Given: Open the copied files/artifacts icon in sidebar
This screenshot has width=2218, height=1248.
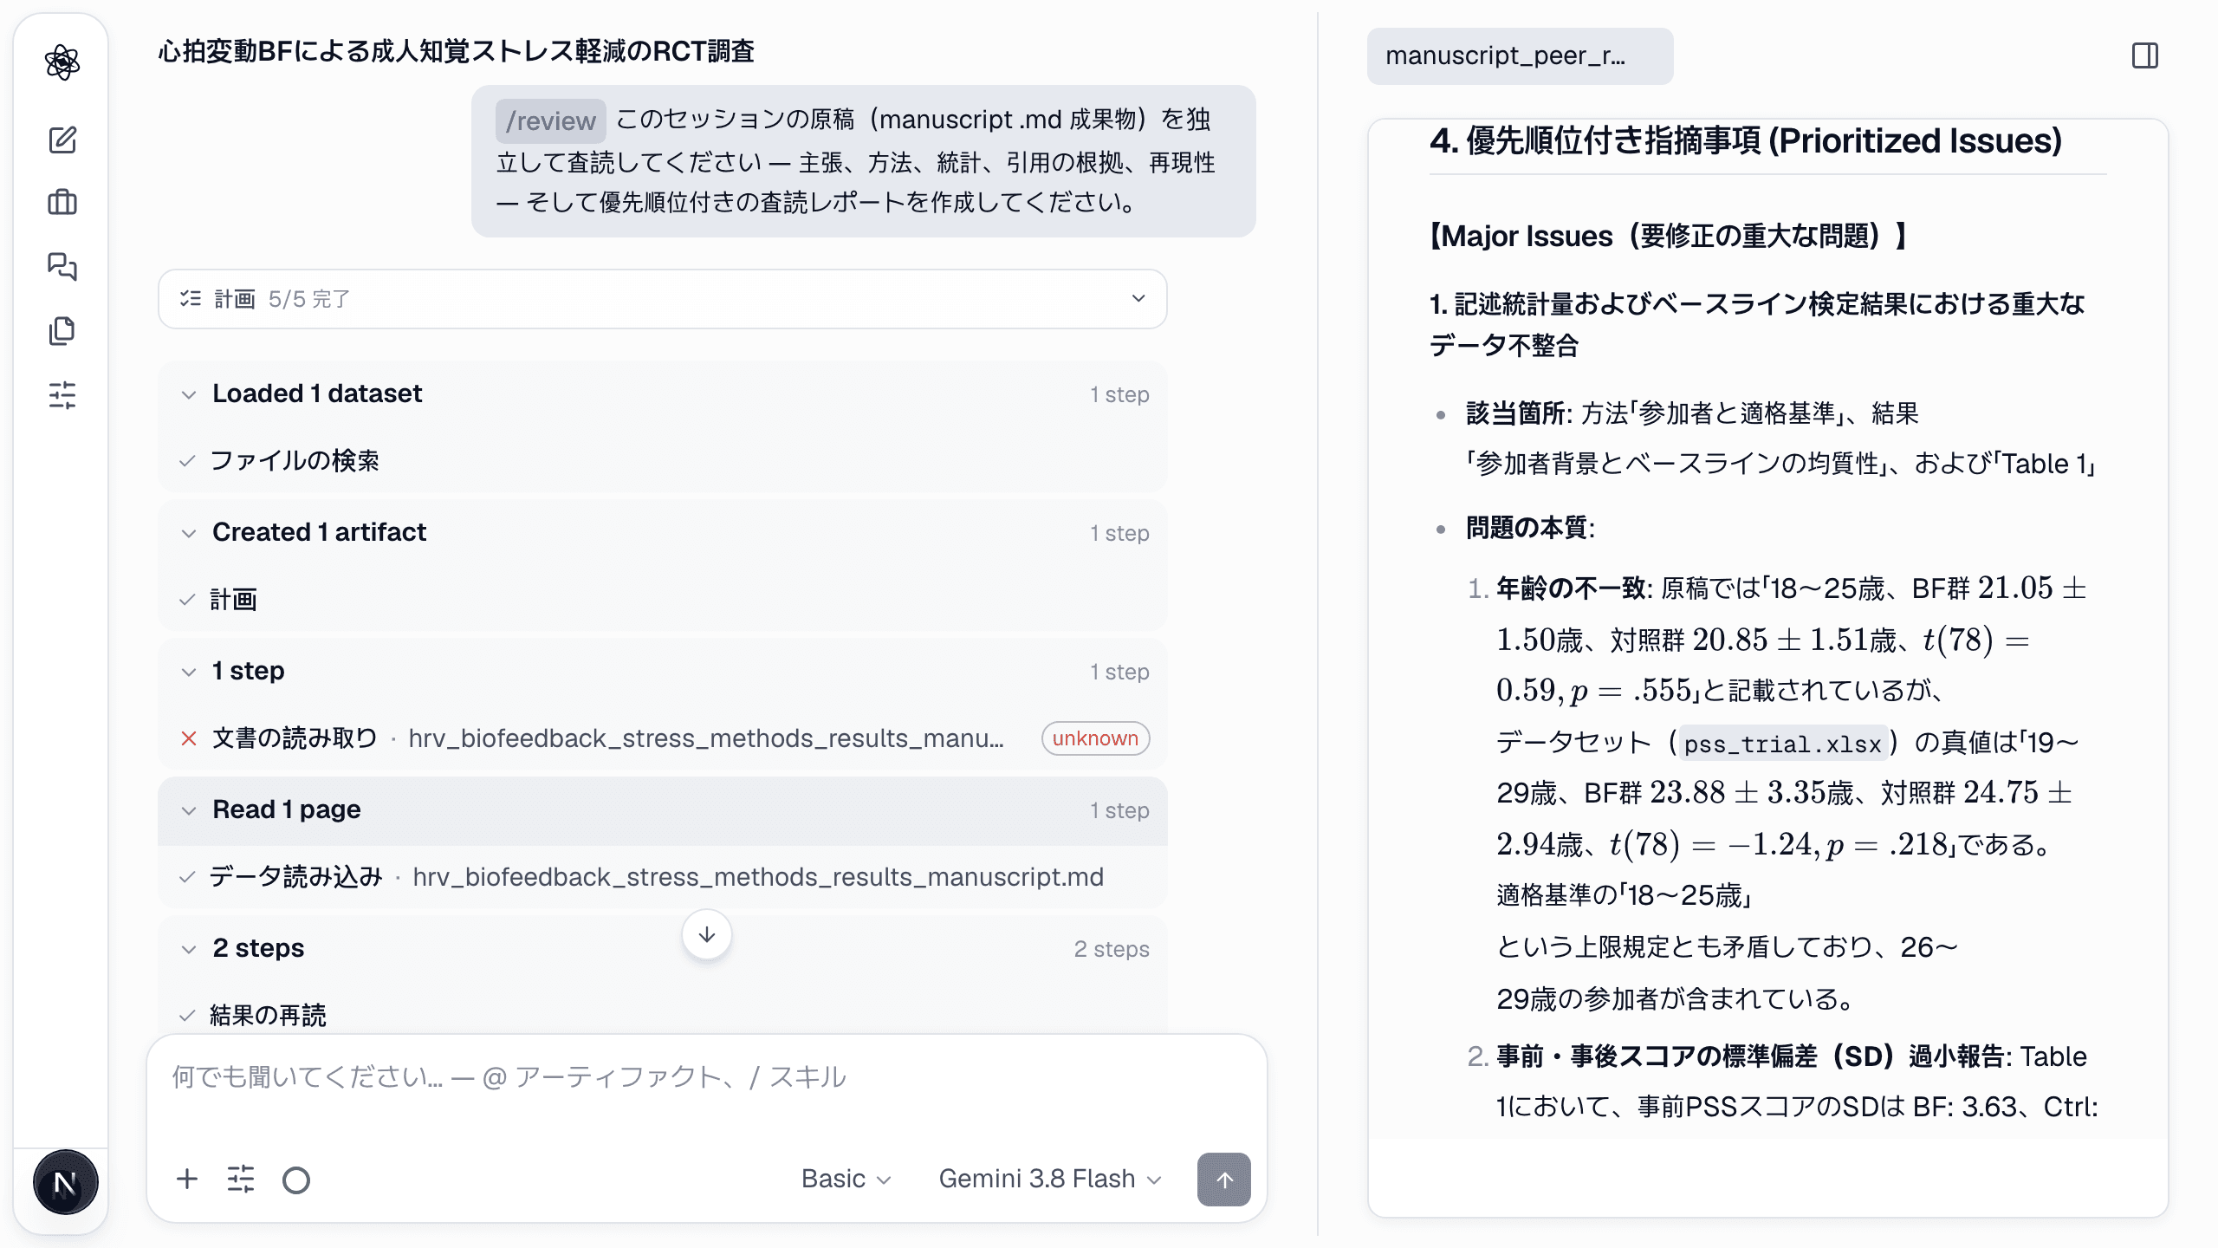Looking at the screenshot, I should pos(62,330).
